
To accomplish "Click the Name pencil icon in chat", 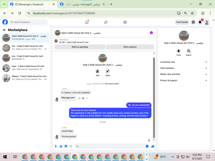I will [107, 71].
